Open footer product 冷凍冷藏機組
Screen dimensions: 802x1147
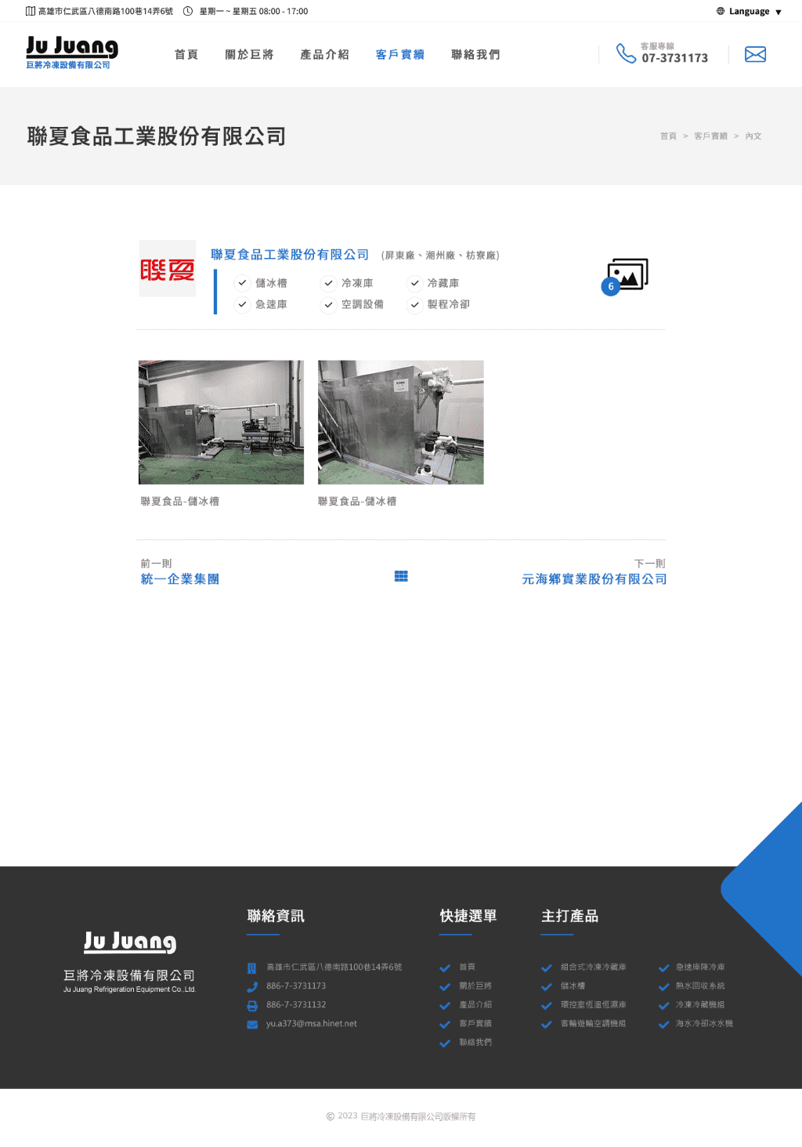pyautogui.click(x=700, y=1004)
